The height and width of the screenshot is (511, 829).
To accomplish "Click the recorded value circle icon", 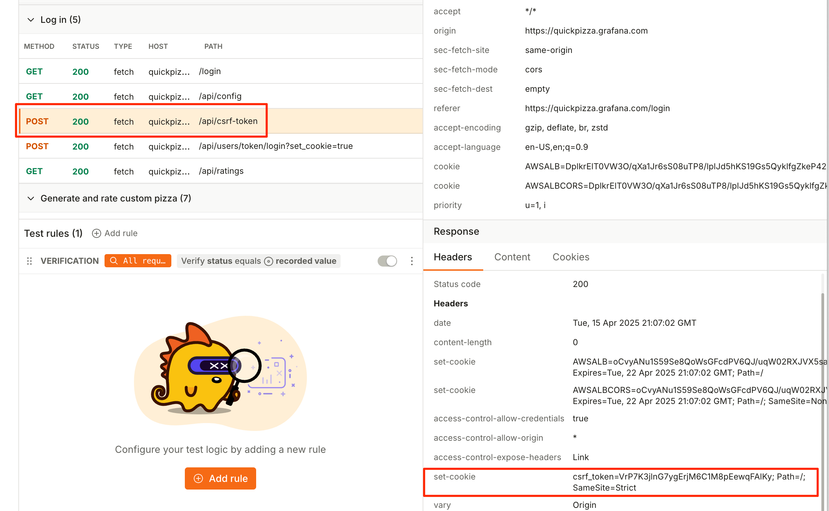I will click(269, 261).
